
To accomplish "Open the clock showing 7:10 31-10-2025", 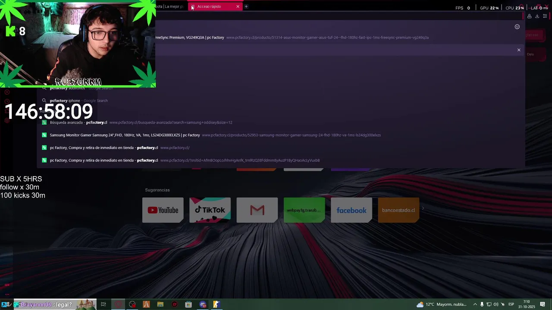I will [527, 304].
